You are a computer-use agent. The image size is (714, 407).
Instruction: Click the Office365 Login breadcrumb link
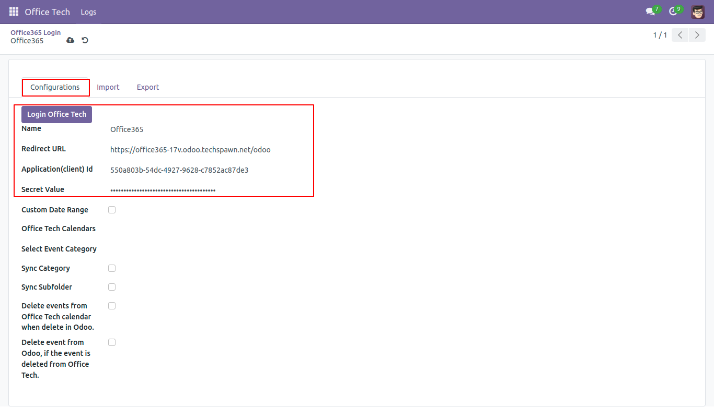36,32
